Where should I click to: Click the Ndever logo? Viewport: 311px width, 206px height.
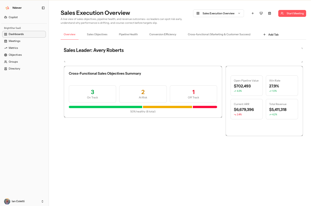tap(8, 8)
